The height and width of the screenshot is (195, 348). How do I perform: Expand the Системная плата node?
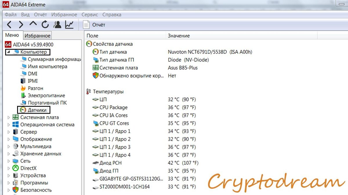(8, 117)
